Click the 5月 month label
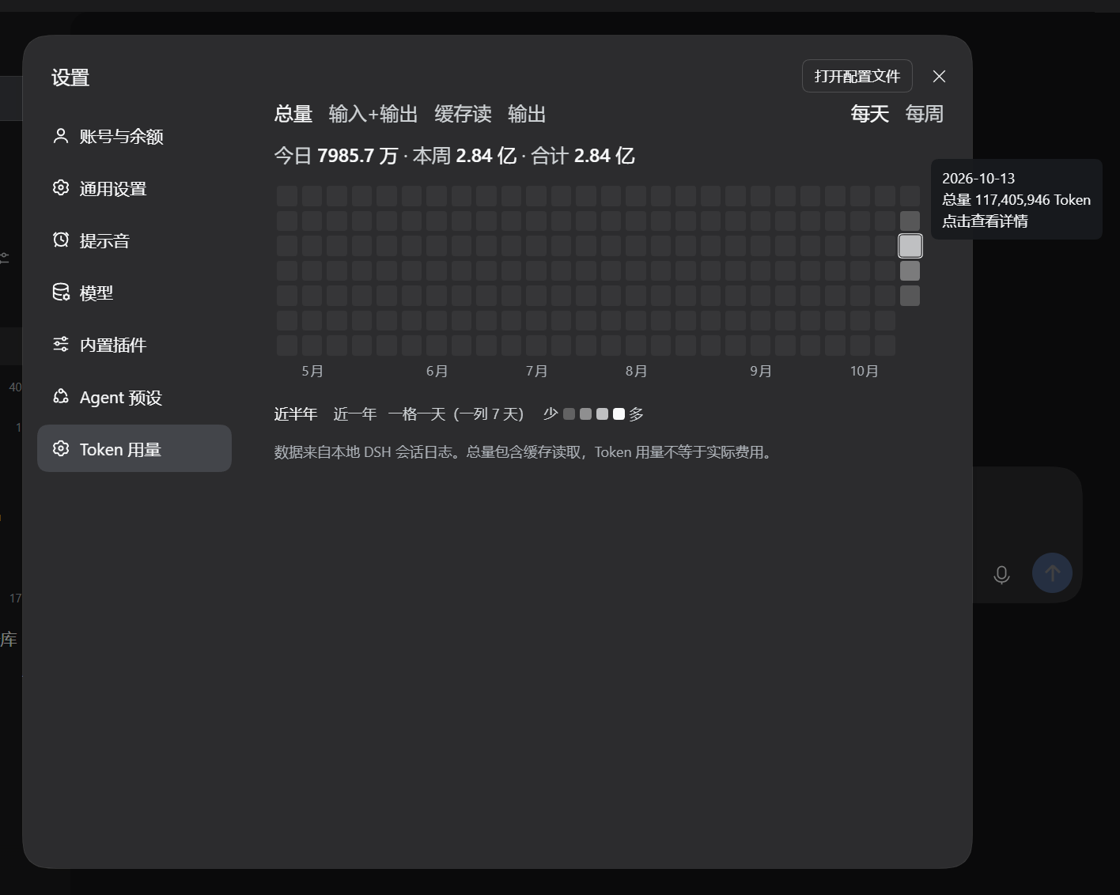Viewport: 1120px width, 895px height. coord(312,371)
